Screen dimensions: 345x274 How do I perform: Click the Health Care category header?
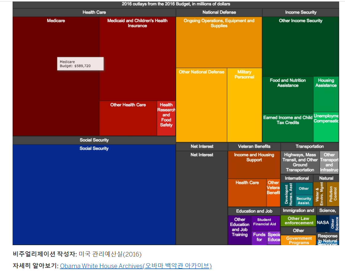click(94, 12)
